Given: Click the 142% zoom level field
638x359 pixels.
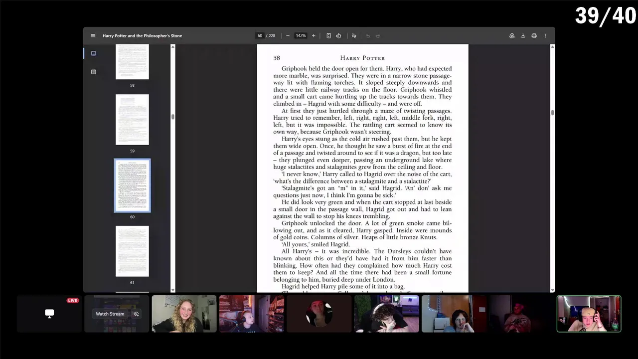Looking at the screenshot, I should click(x=301, y=36).
